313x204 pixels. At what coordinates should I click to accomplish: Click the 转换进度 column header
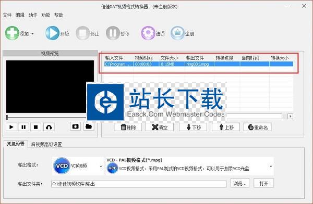pyautogui.click(x=224, y=58)
